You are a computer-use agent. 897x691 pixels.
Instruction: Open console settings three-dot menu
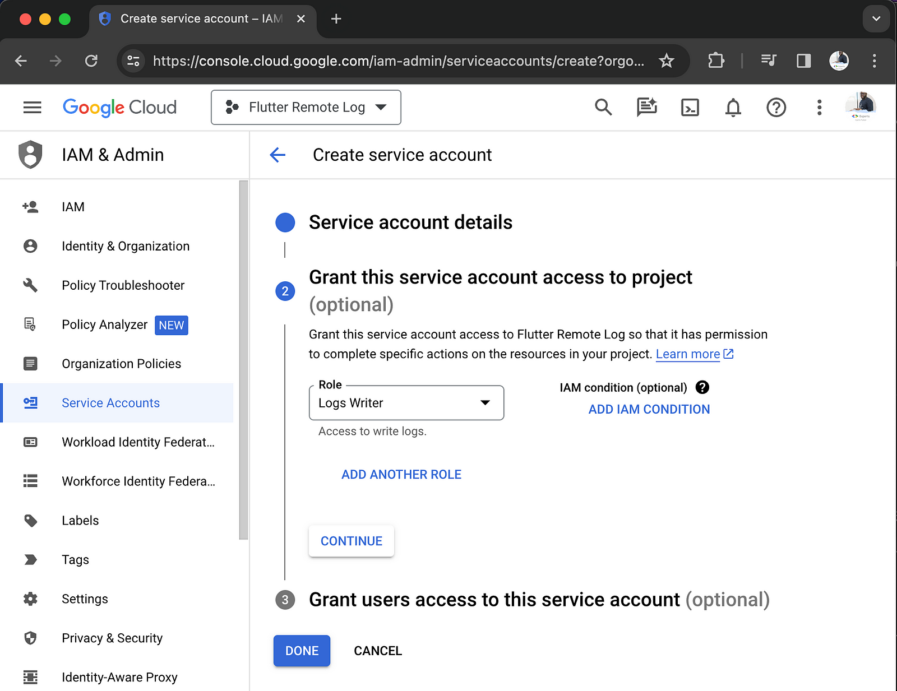(x=819, y=107)
